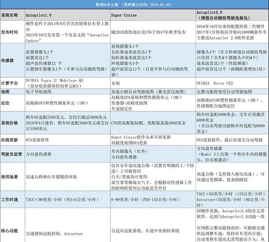Select the 核心功能 row label
Screen dimensions: 269x242
point(10,231)
